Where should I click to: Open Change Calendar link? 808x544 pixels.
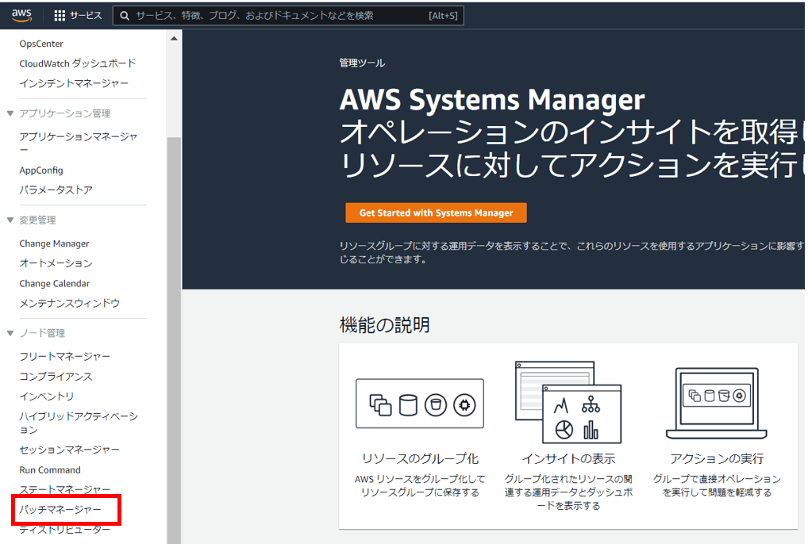55,284
